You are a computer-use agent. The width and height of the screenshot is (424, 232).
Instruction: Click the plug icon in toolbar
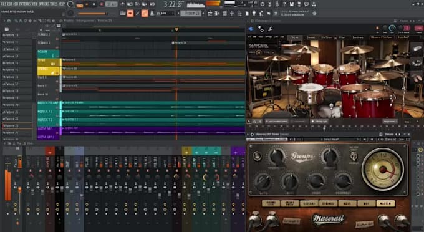254,13
